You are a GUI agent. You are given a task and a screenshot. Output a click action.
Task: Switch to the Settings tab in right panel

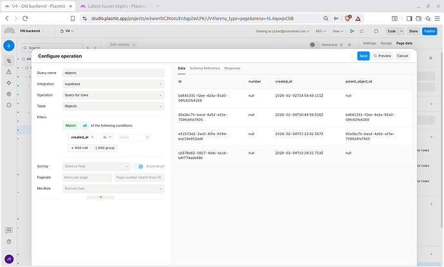pos(369,43)
